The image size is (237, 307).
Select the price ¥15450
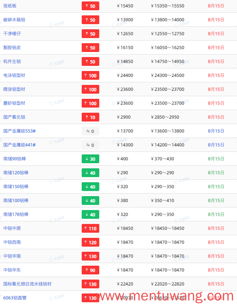(125, 6)
